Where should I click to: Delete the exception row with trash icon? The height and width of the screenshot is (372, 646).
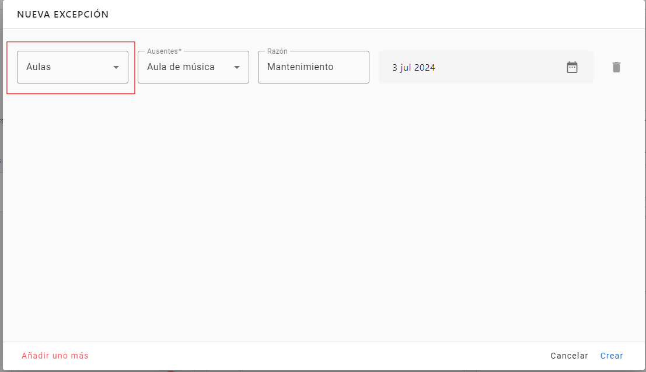pyautogui.click(x=616, y=67)
